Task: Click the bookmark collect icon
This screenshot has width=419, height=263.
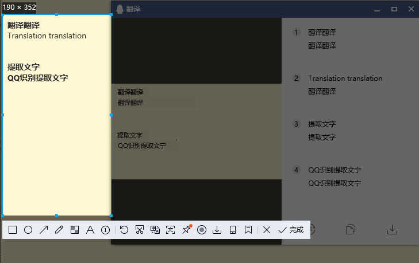Action: click(248, 230)
